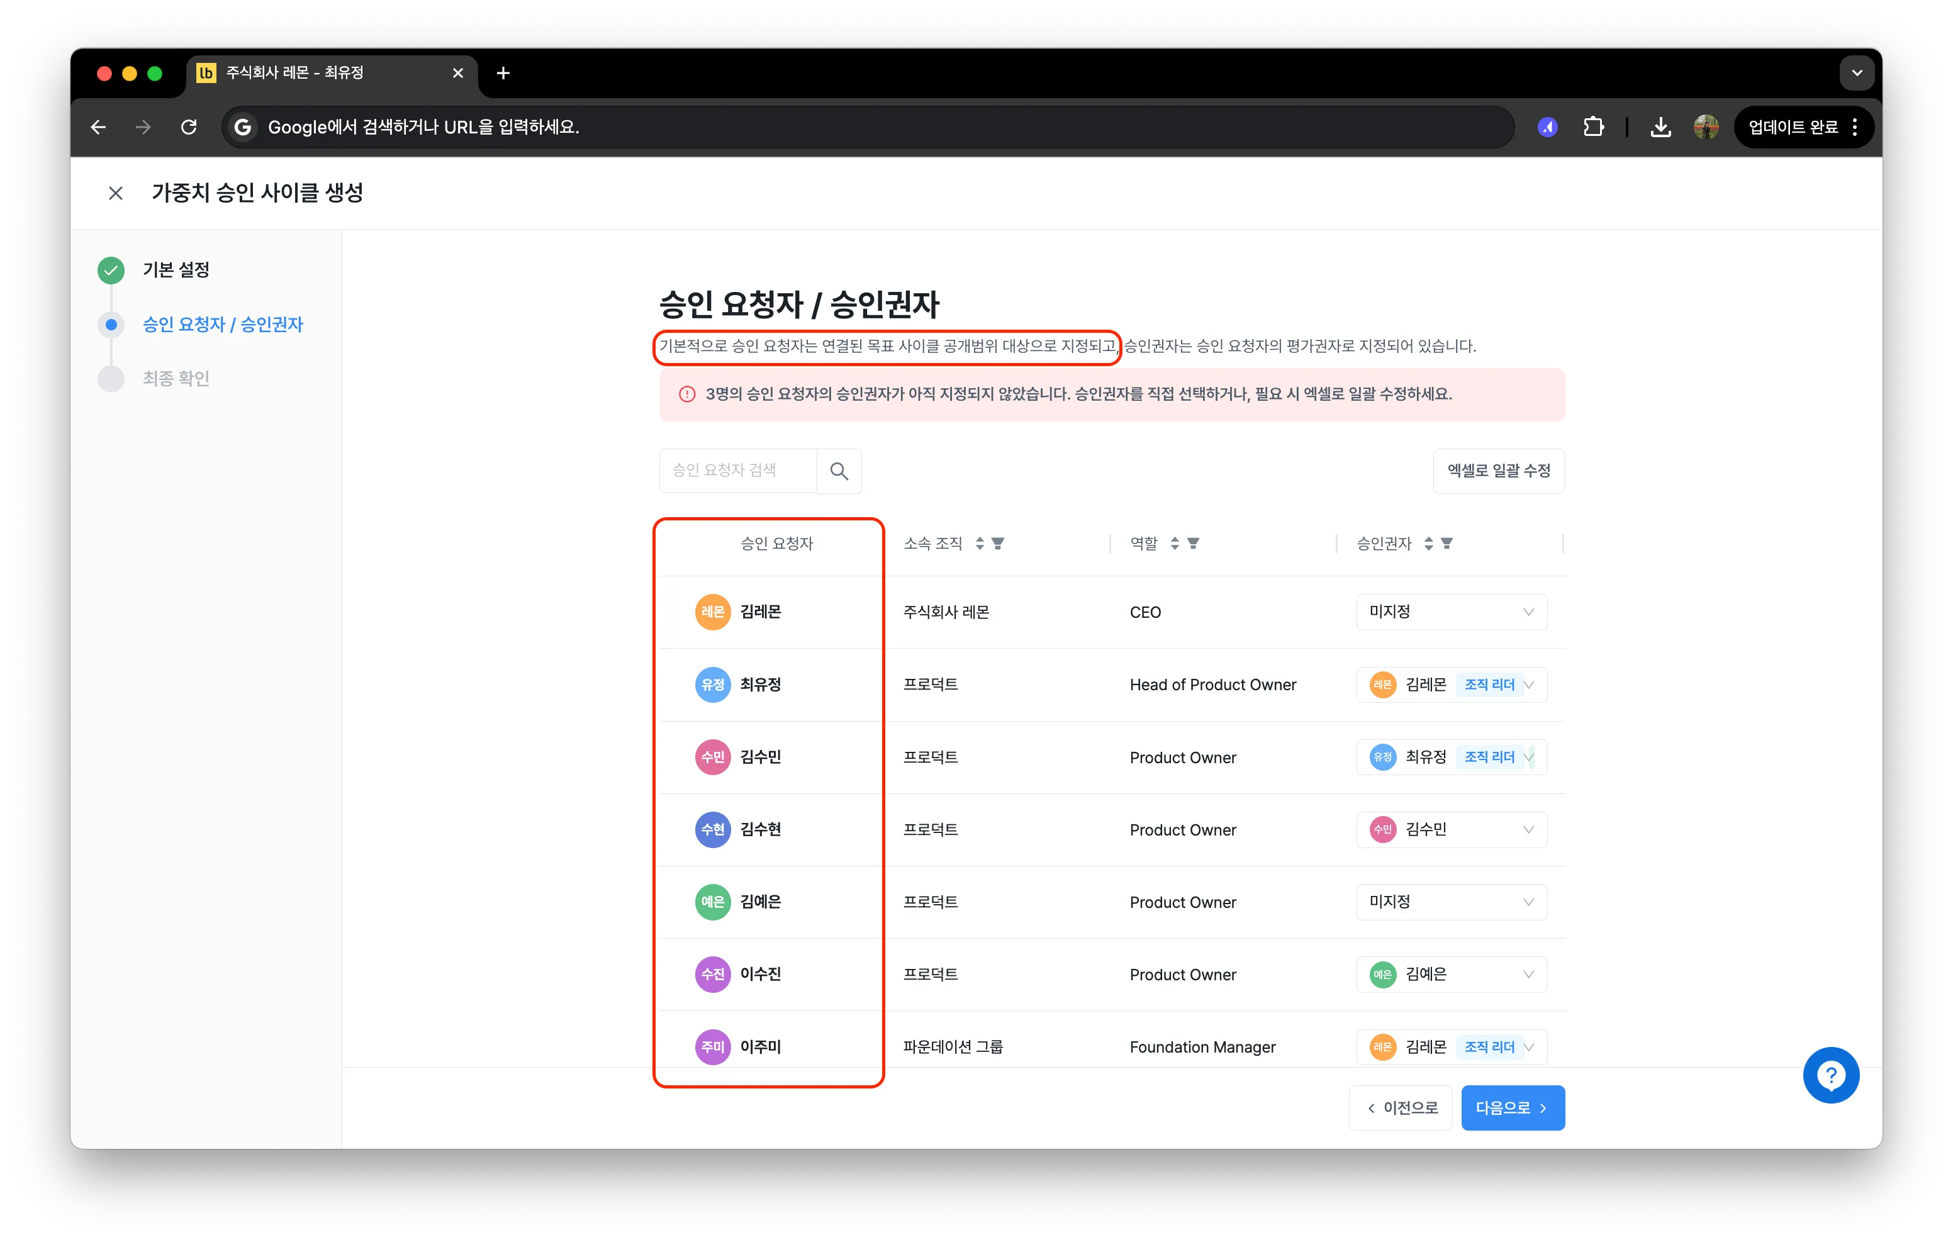Open a new browser tab
Viewport: 1953px width, 1242px height.
click(x=503, y=73)
